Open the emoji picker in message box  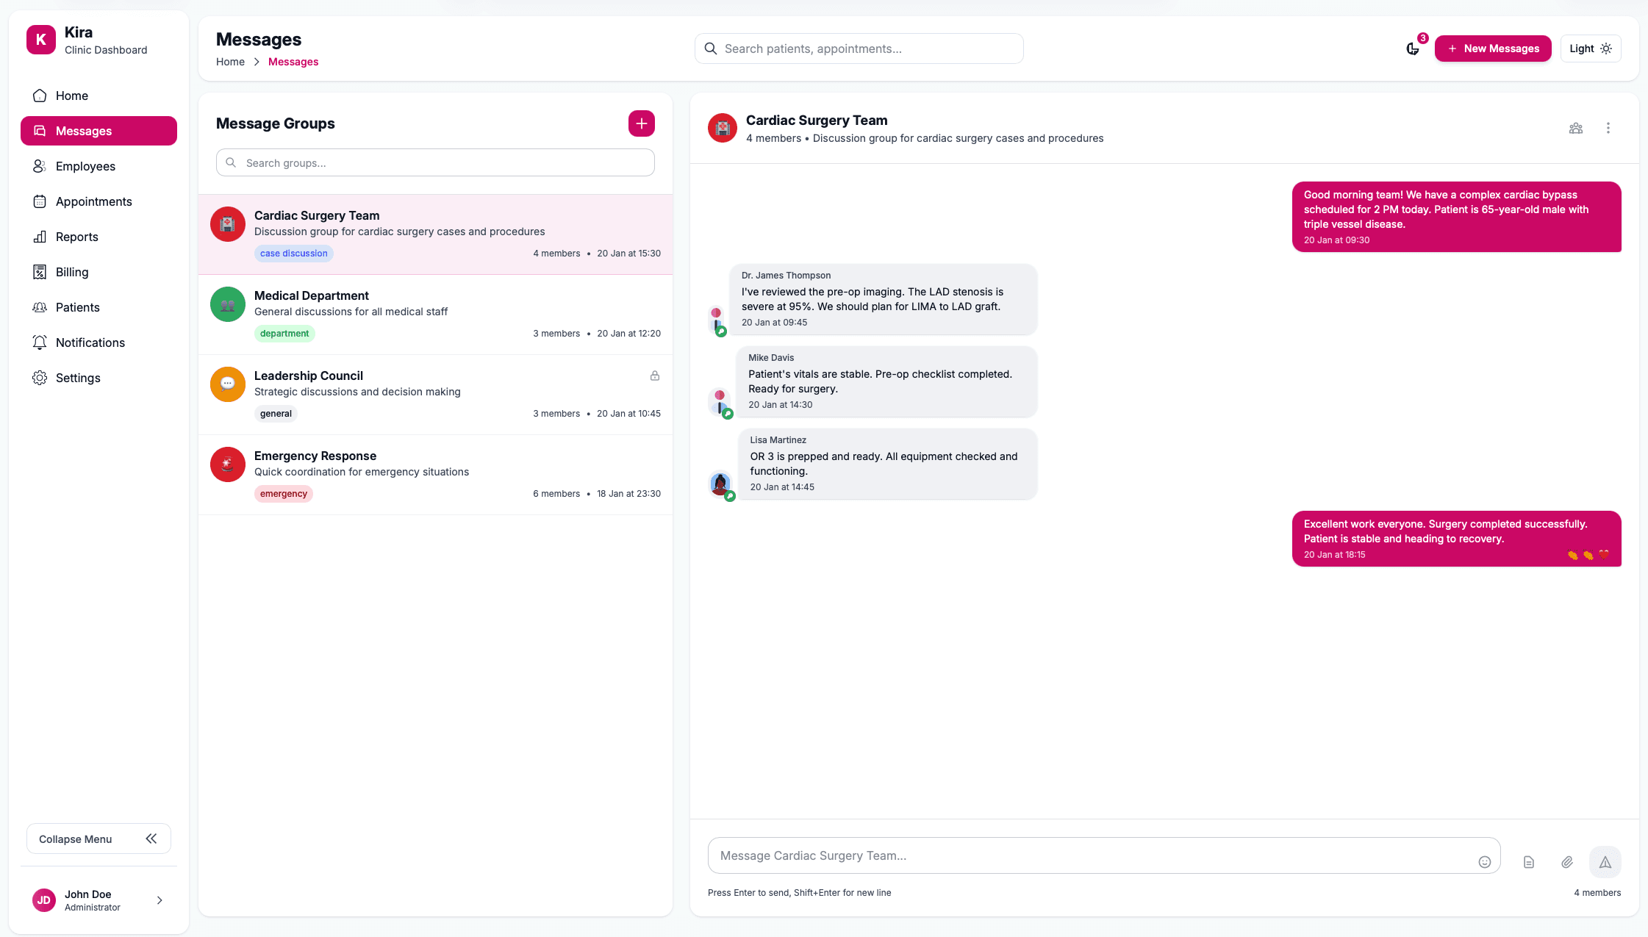1484,862
